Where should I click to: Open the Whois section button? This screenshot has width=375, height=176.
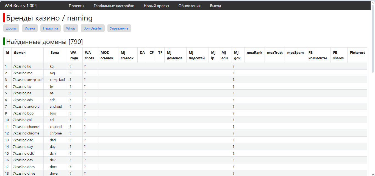pyautogui.click(x=71, y=28)
